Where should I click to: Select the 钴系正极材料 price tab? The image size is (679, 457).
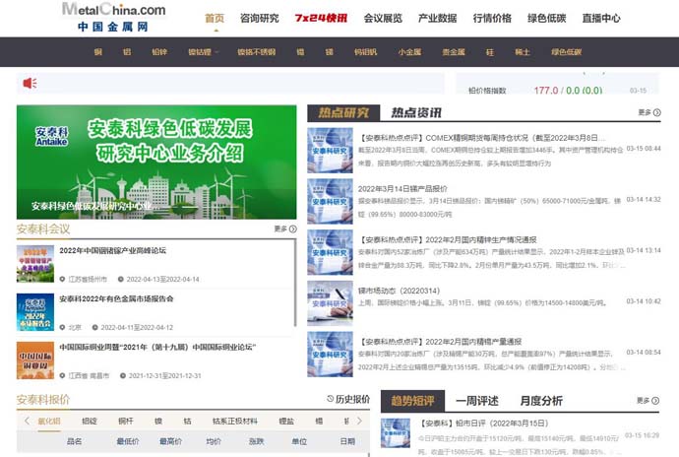pyautogui.click(x=235, y=421)
